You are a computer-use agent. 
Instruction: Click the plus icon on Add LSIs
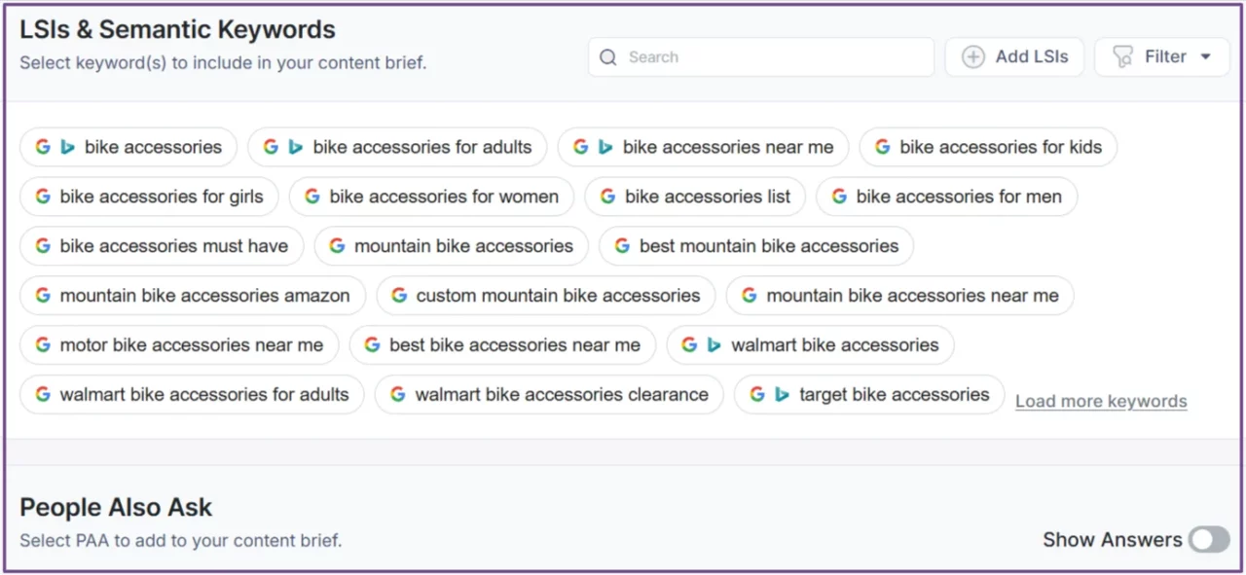[x=972, y=56]
